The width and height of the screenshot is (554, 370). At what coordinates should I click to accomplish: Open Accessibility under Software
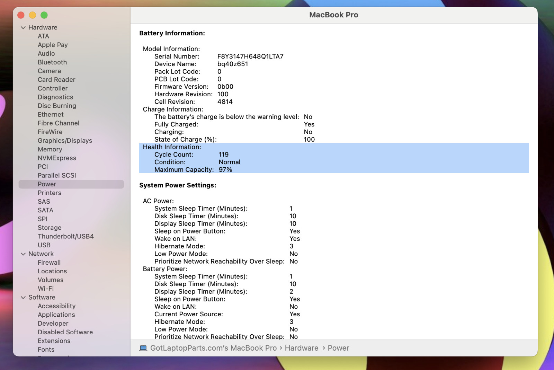[x=56, y=306]
